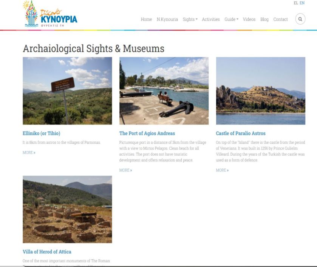Click the search magnifier icon

(300, 19)
